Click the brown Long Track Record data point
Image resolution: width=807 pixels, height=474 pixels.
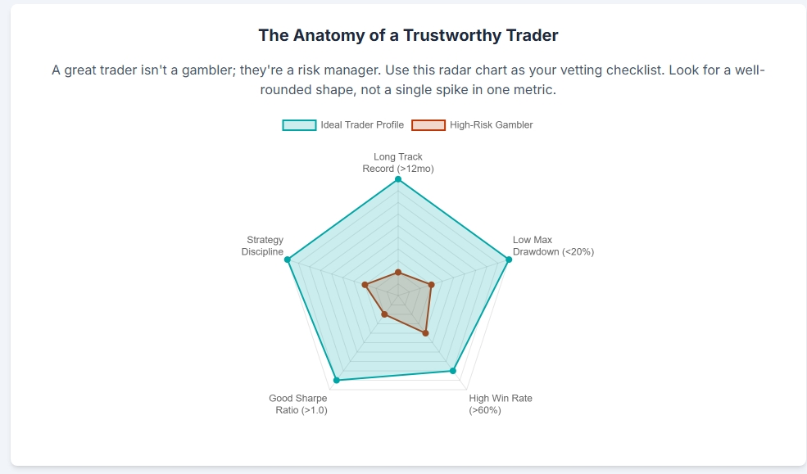[x=398, y=272]
